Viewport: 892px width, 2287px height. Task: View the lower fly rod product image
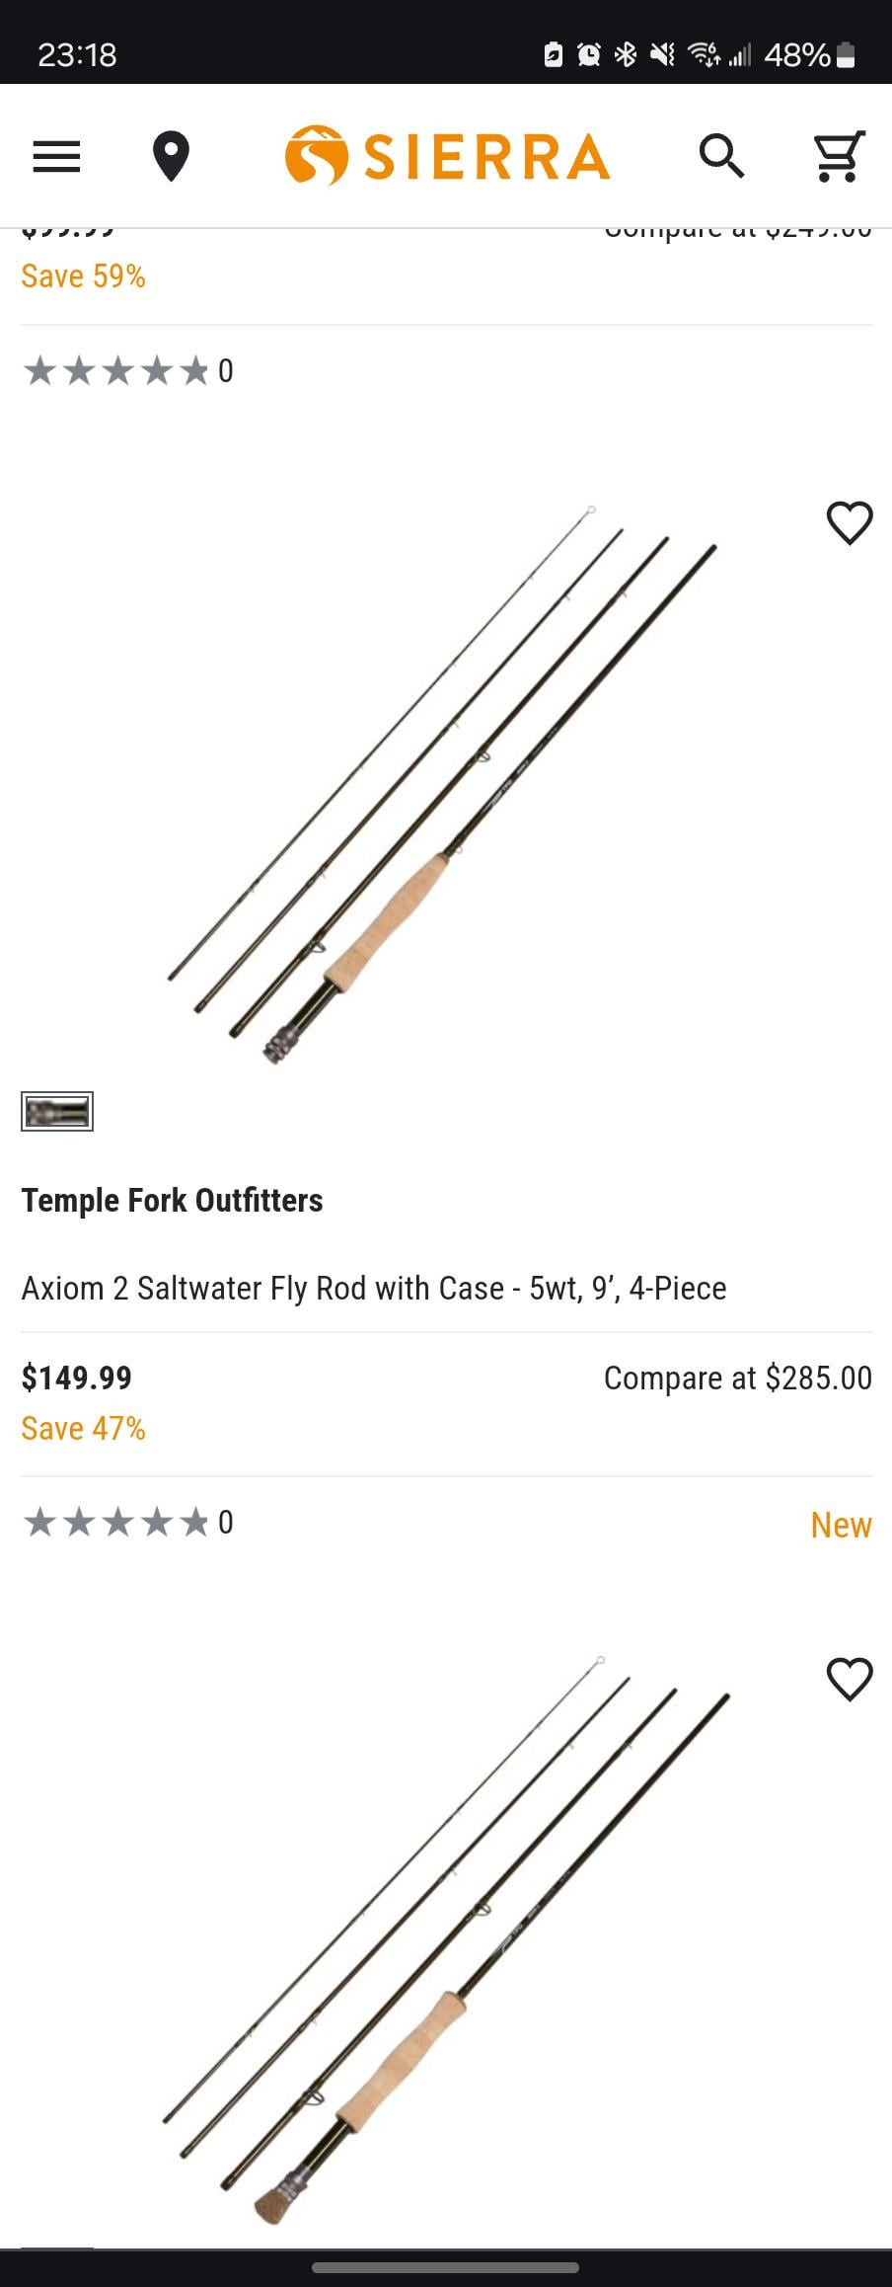tap(444, 1935)
